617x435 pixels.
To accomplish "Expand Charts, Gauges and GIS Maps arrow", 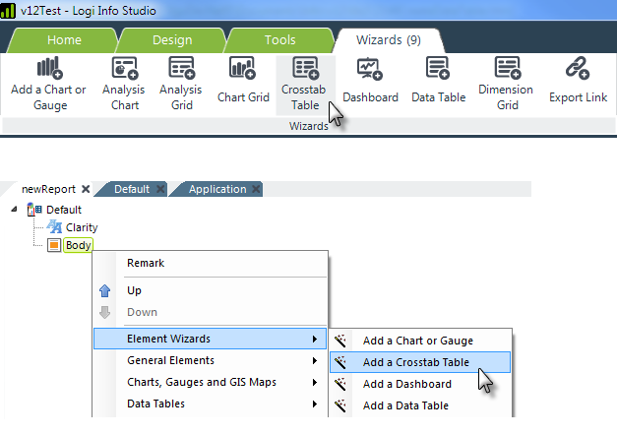I will pos(314,382).
